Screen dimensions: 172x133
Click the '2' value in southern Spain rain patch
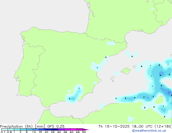[69, 99]
